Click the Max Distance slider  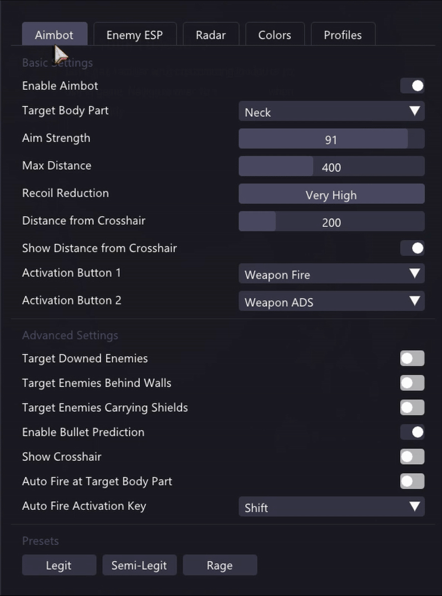coord(331,166)
